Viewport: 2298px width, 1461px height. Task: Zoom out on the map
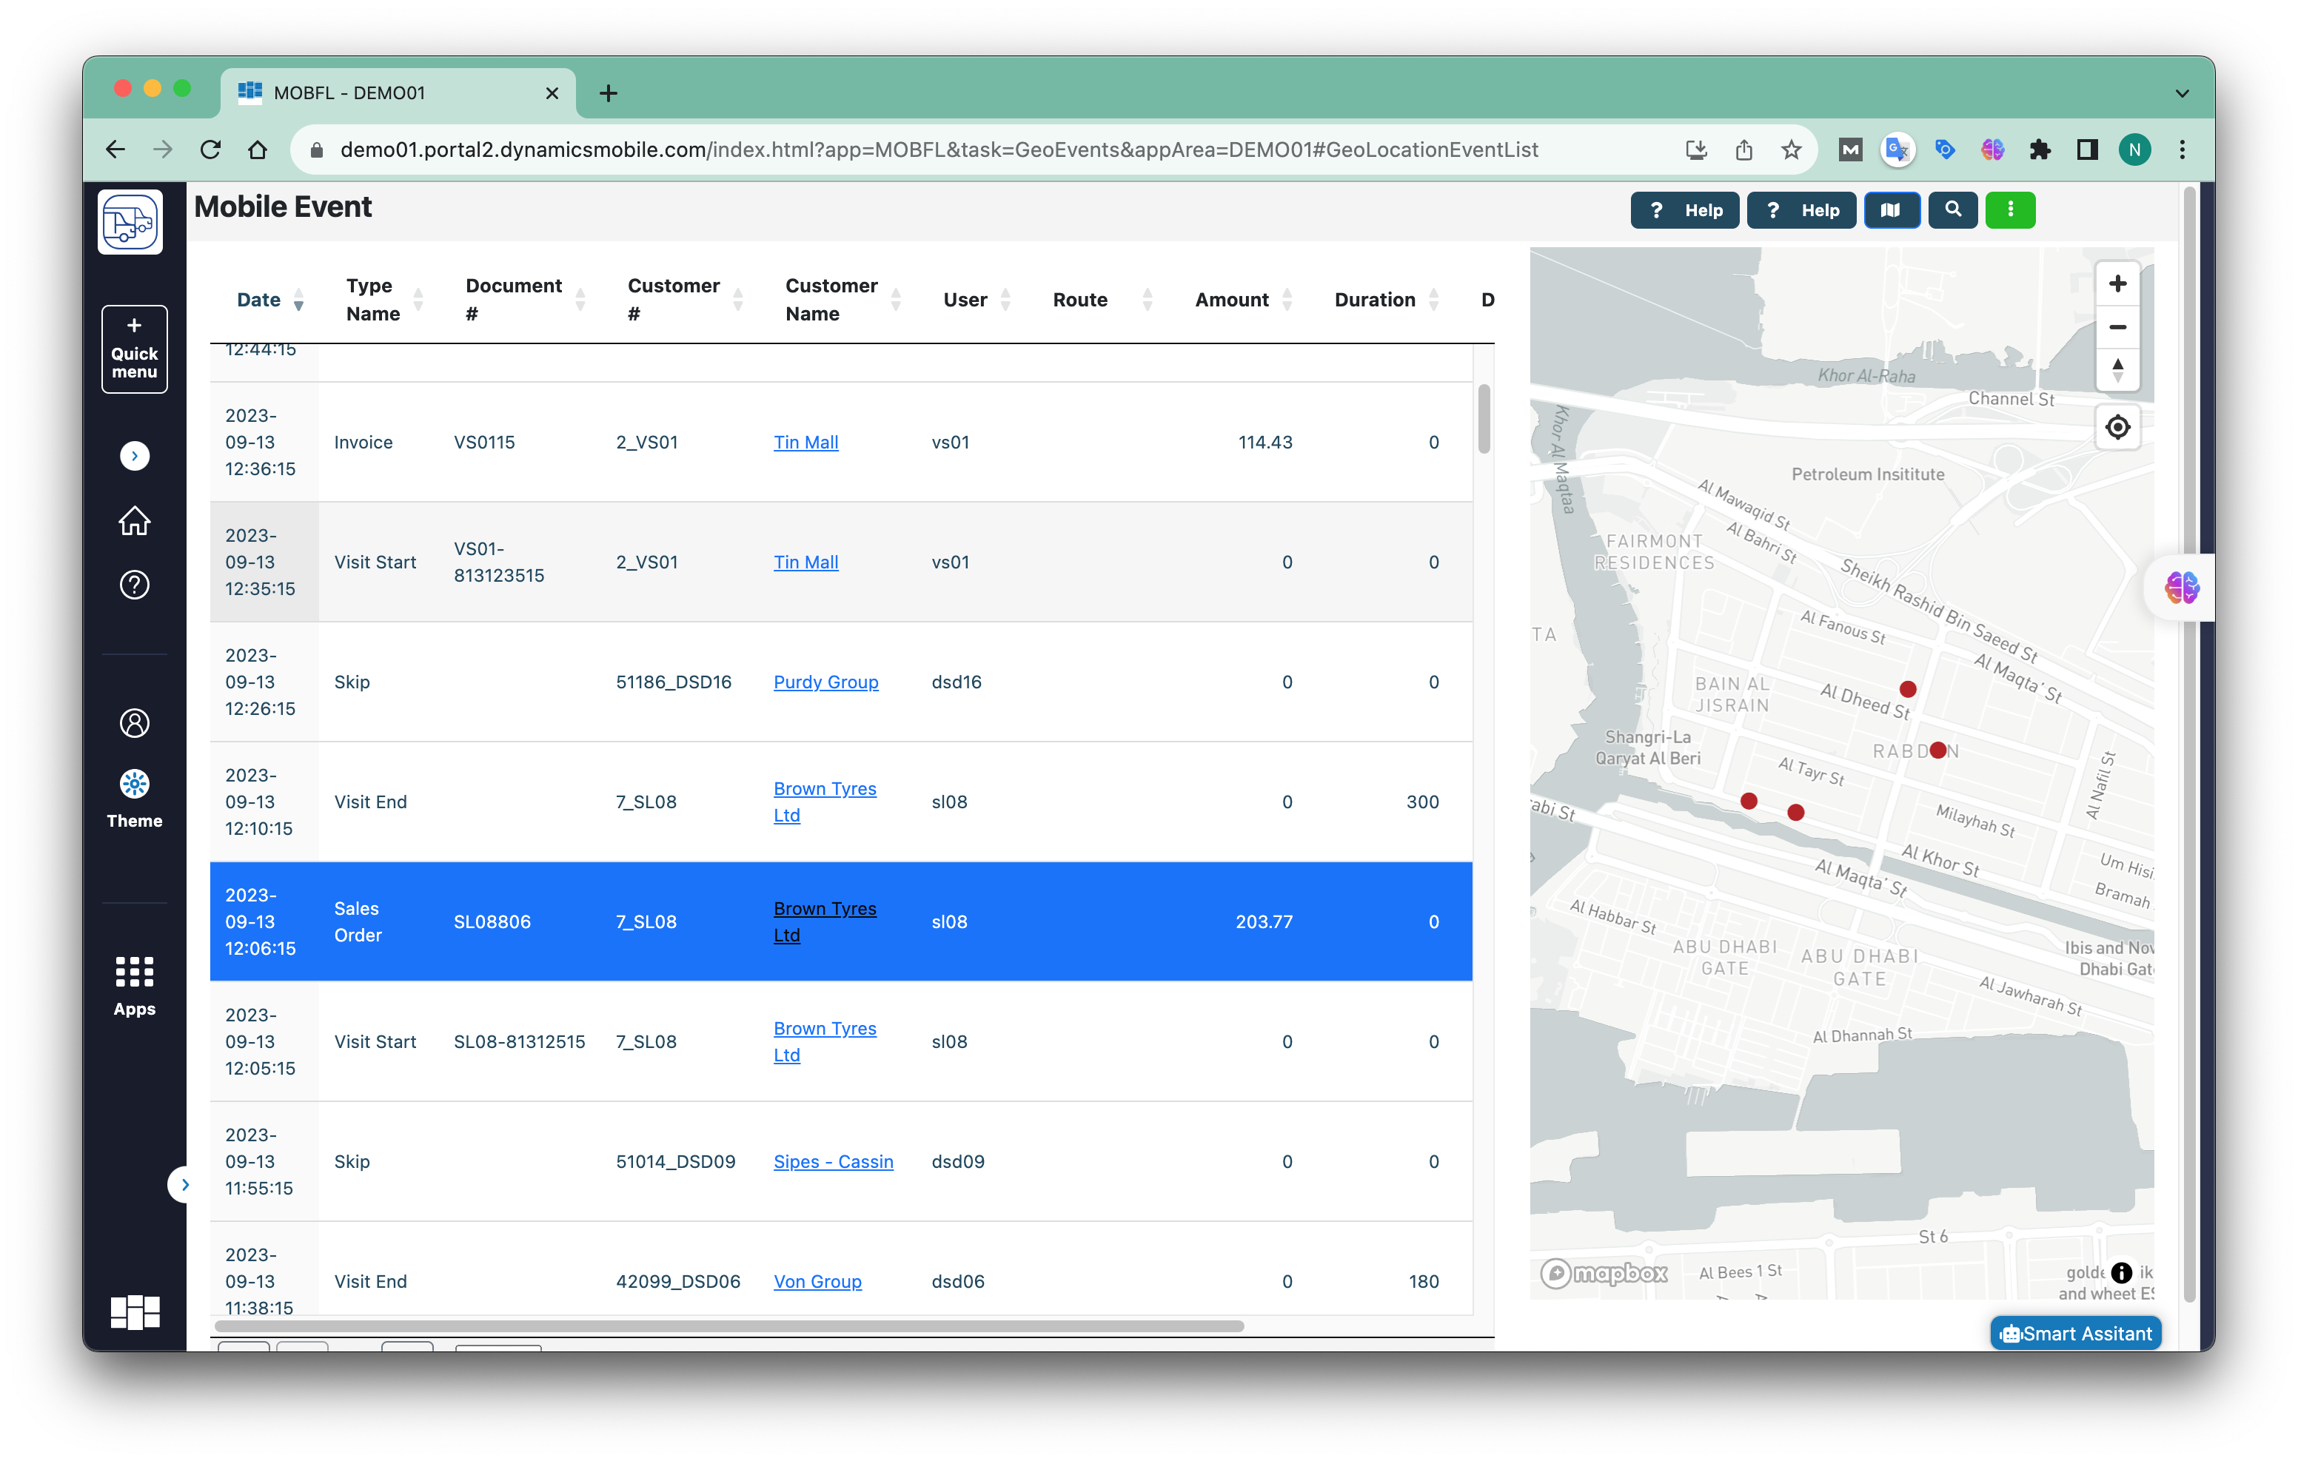[2117, 326]
